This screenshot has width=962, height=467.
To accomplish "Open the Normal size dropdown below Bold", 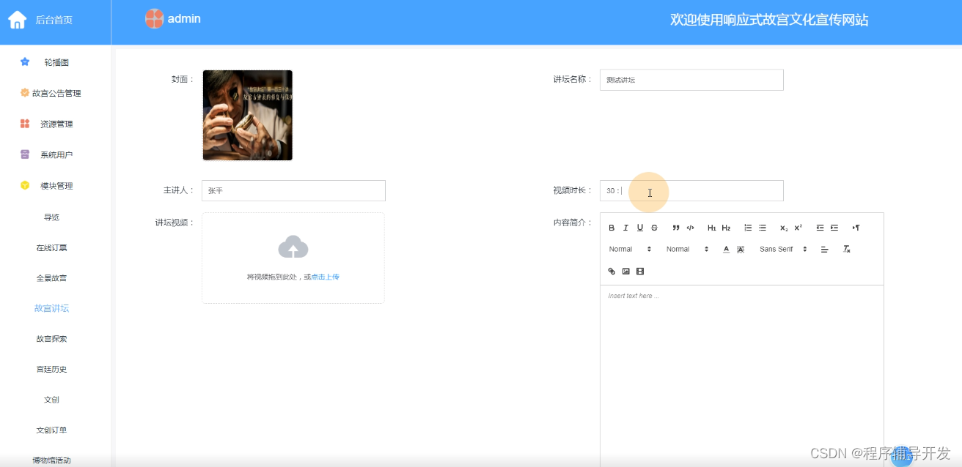I will [x=630, y=250].
